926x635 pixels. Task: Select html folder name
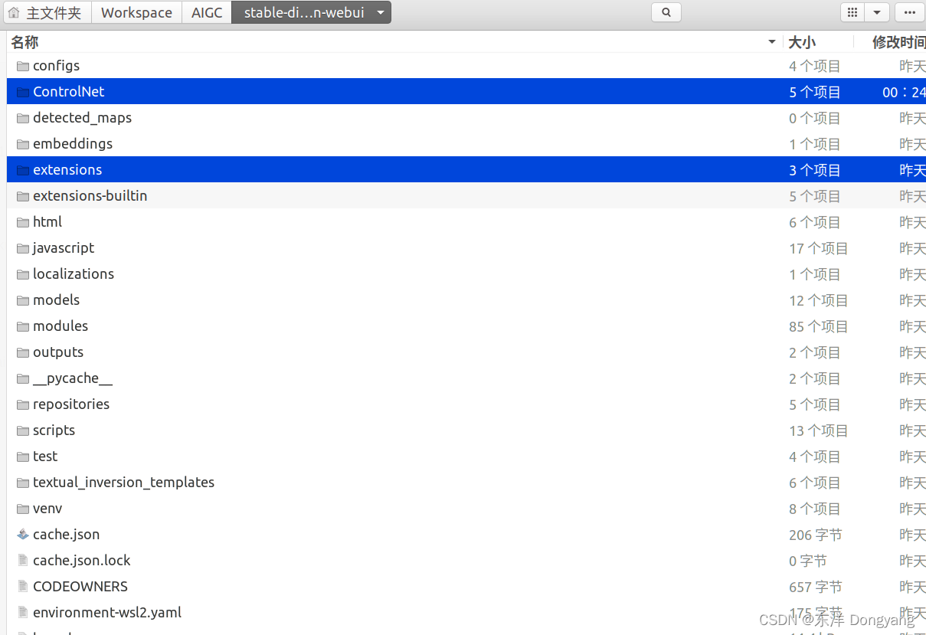point(47,222)
